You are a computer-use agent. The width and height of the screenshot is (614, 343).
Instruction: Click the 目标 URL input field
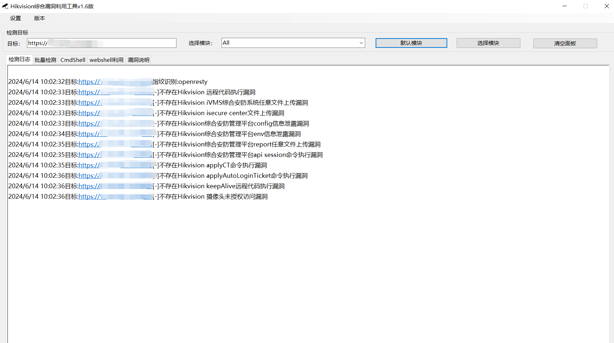(102, 43)
